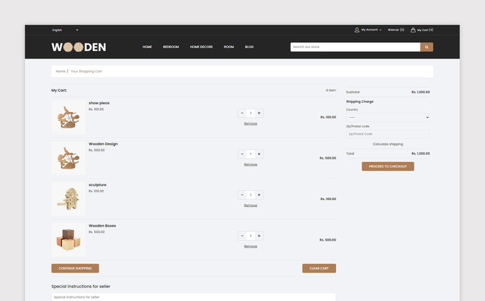The width and height of the screenshot is (485, 301).
Task: Remove Wooden Boxes from cart
Action: pos(250,247)
